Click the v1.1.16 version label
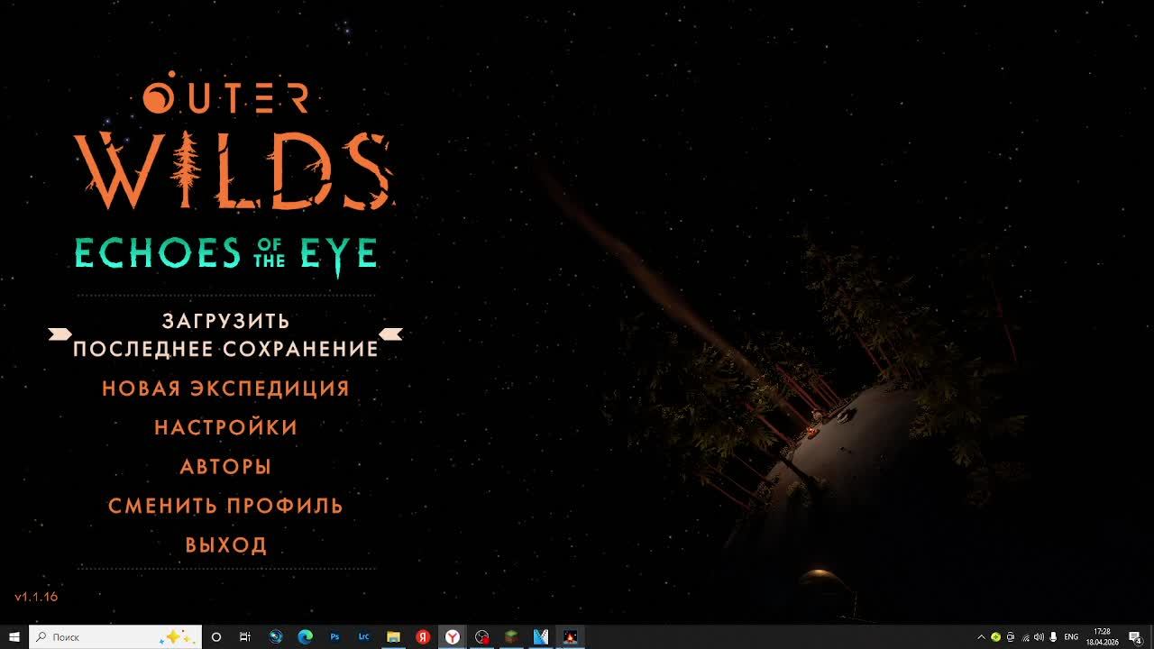 click(x=36, y=597)
